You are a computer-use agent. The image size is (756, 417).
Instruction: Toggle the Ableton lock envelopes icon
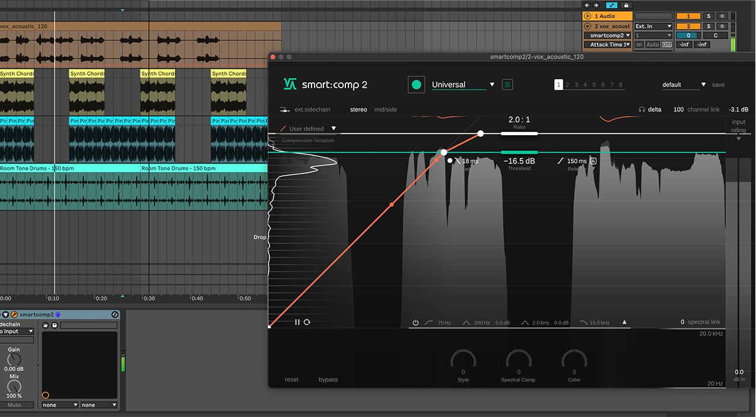[x=627, y=5]
